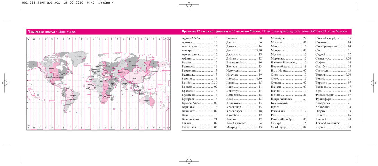Select the 'Иерусалим 14' row
378x166 pixels.
tap(244, 71)
